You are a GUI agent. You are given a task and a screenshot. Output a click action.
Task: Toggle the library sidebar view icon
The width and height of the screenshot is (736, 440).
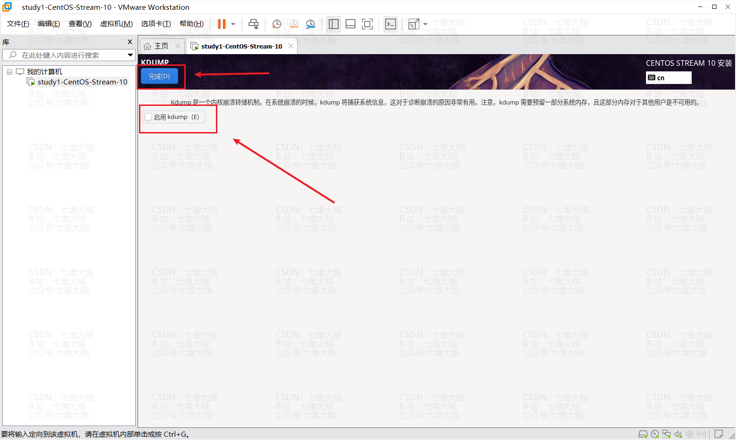pyautogui.click(x=333, y=24)
